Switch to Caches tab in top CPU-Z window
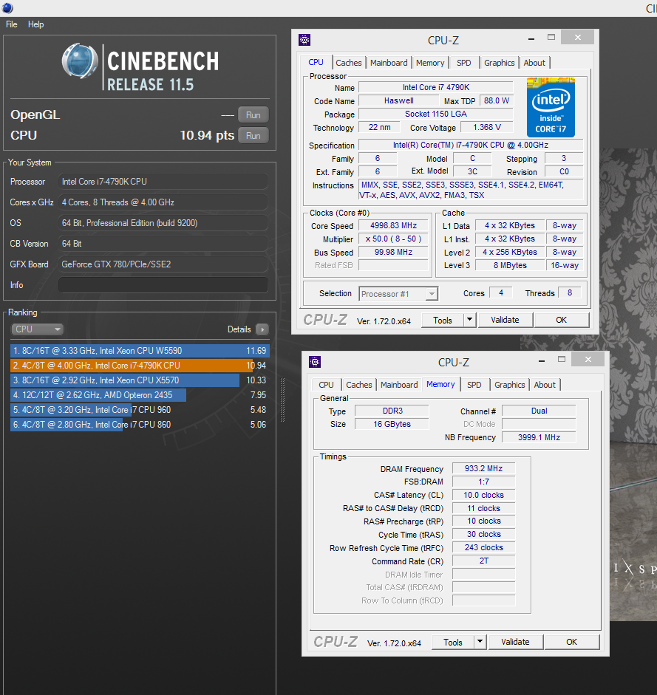Image resolution: width=657 pixels, height=695 pixels. 348,63
